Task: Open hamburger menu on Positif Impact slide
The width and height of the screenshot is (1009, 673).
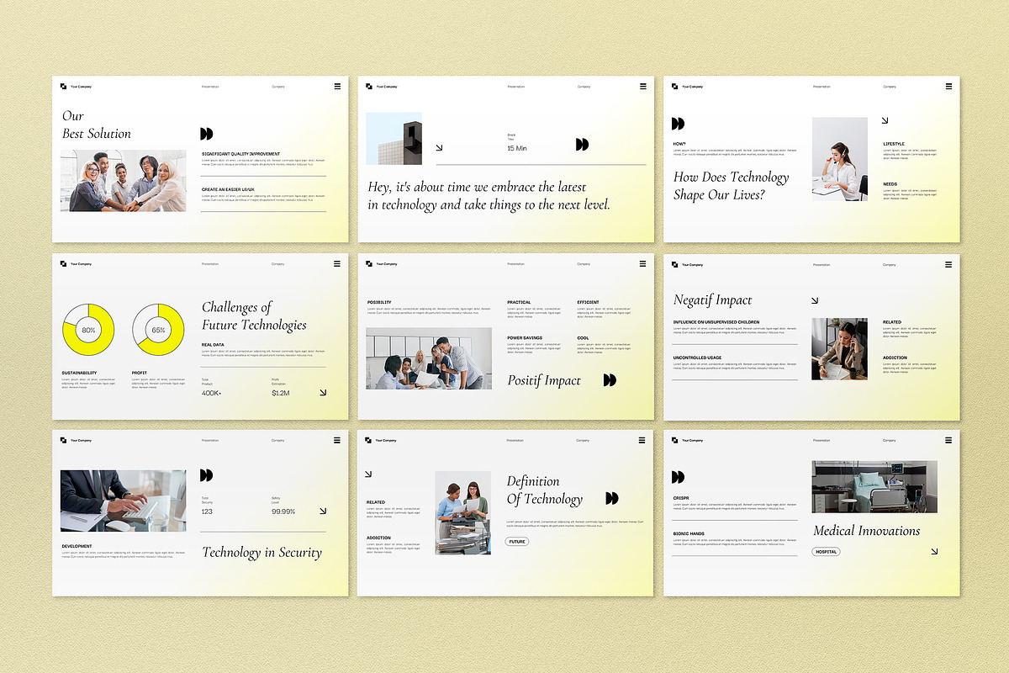Action: point(643,263)
